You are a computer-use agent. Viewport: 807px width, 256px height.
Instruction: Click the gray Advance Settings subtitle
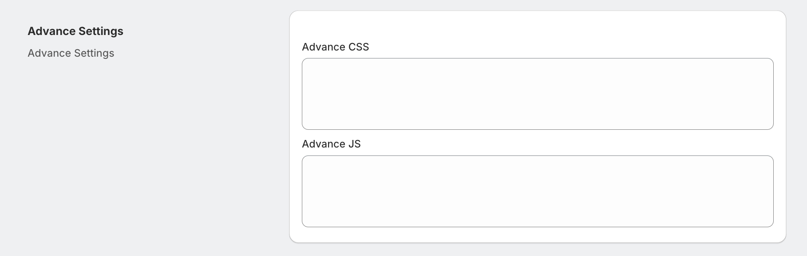click(71, 53)
